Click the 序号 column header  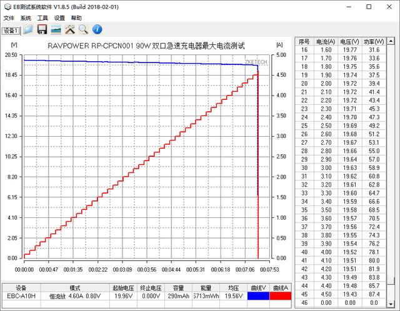304,41
